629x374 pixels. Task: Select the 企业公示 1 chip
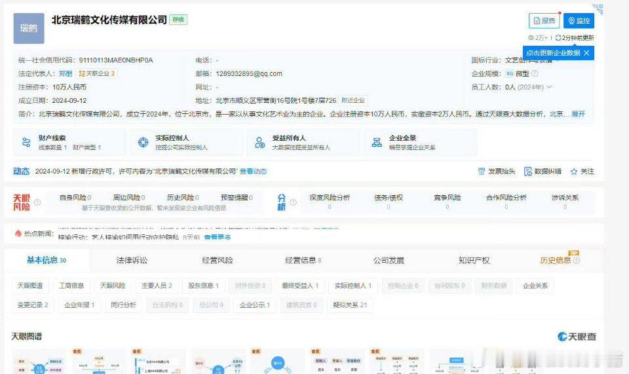pos(255,305)
